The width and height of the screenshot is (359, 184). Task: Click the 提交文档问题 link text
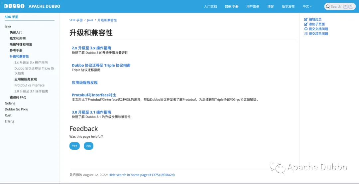pos(318,29)
